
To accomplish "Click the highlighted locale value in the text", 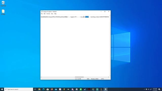I will pos(87,17).
